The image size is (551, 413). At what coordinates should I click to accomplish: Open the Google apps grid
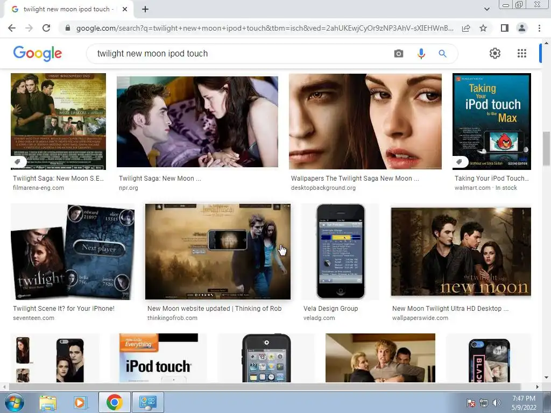pos(522,53)
